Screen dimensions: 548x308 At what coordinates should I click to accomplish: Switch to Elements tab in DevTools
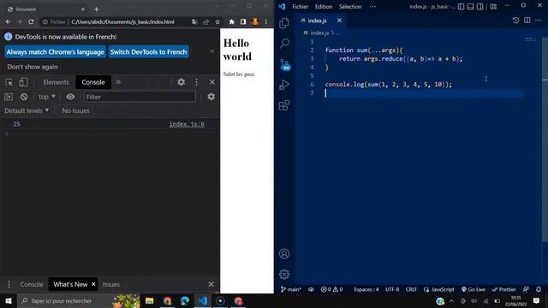pos(56,82)
